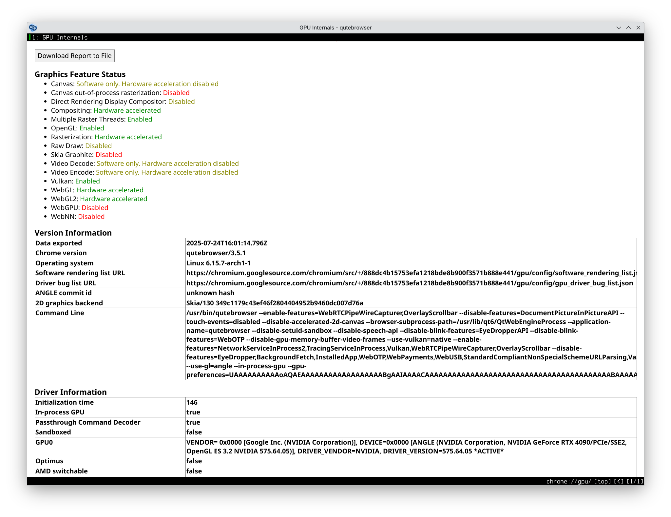This screenshot has width=671, height=517.
Task: Click Skia Graphite Disabled status
Action: [109, 155]
